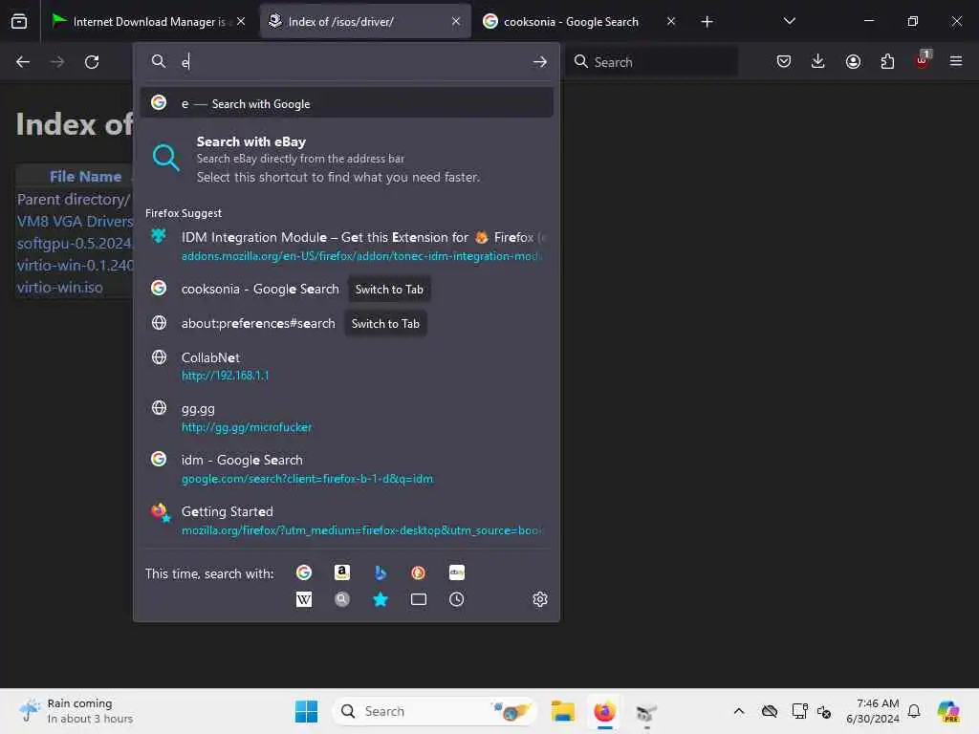Open search settings gear icon

[540, 599]
